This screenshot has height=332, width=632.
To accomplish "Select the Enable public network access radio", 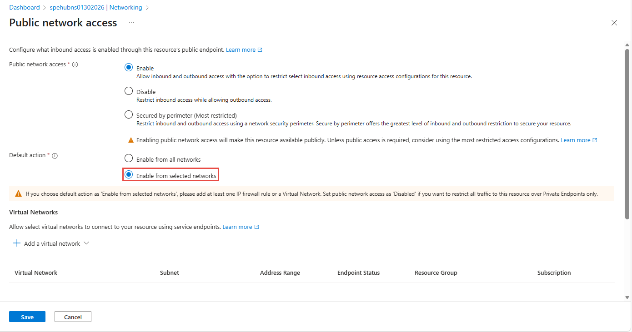I will point(129,68).
